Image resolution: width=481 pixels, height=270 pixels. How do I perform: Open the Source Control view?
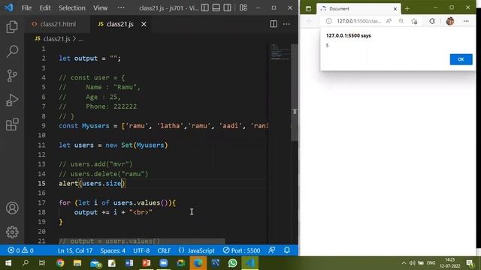pyautogui.click(x=12, y=76)
